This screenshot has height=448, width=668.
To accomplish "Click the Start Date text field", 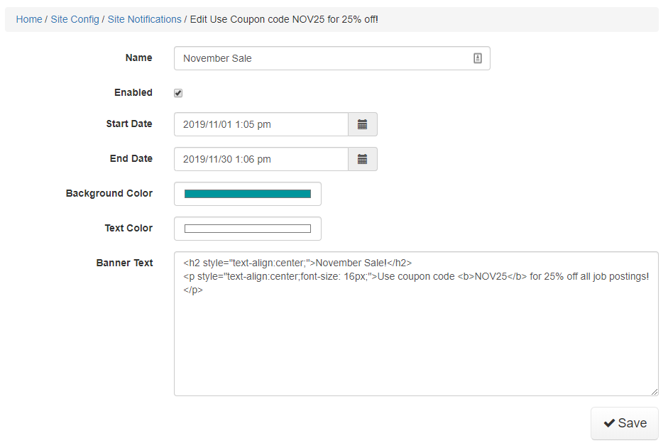I will coord(261,124).
